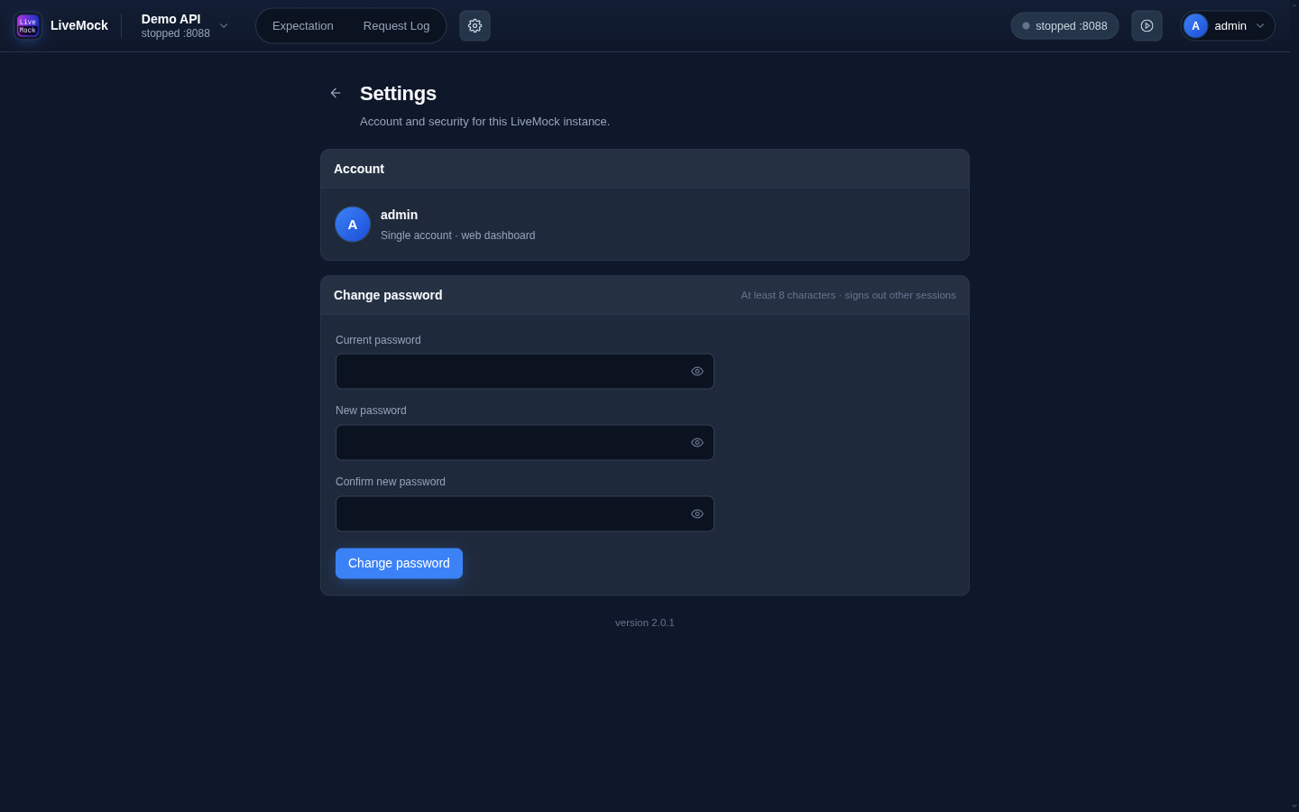Screen dimensions: 1299x812
Task: Toggle visibility of Confirm new password
Action: coord(697,513)
